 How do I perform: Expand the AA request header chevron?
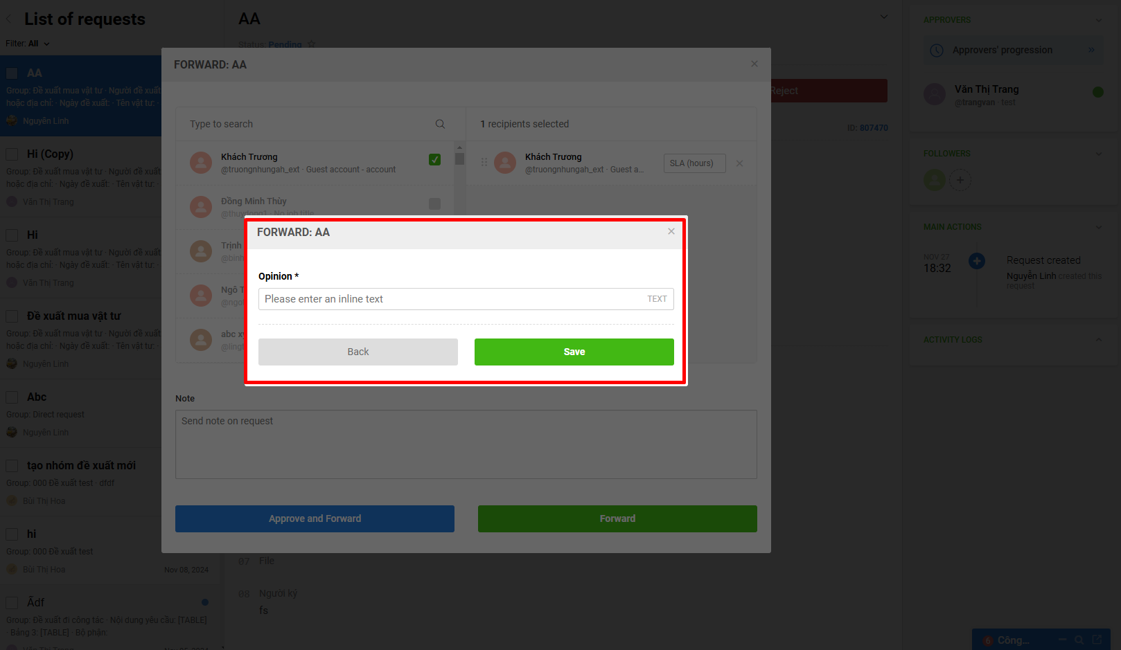tap(883, 17)
